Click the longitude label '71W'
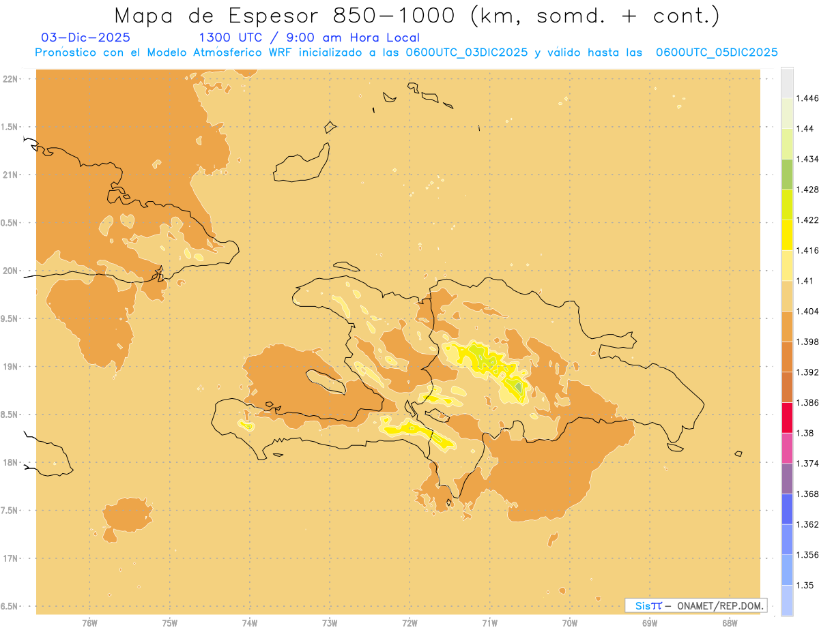 [x=489, y=623]
